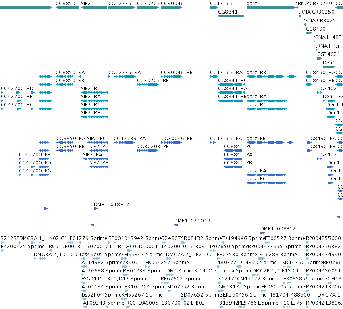Viewport: 343px width, 309px height.
Task: Select the CG8841-RA transcript label
Action: click(233, 89)
